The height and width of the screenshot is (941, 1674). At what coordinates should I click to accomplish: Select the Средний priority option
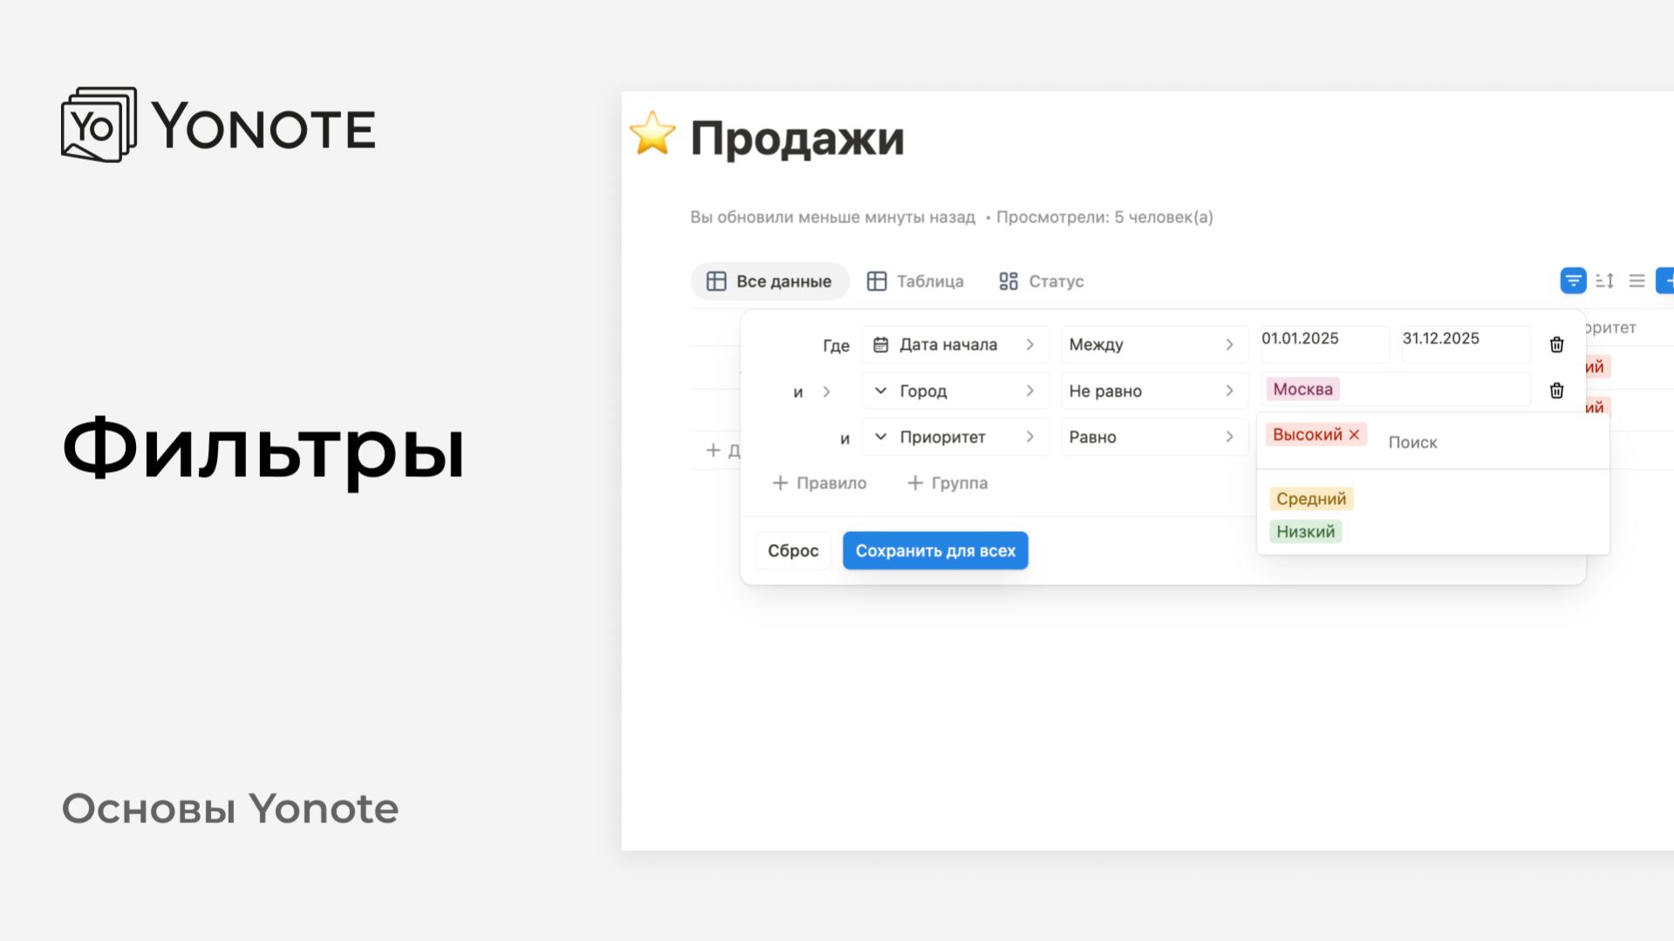click(1311, 499)
